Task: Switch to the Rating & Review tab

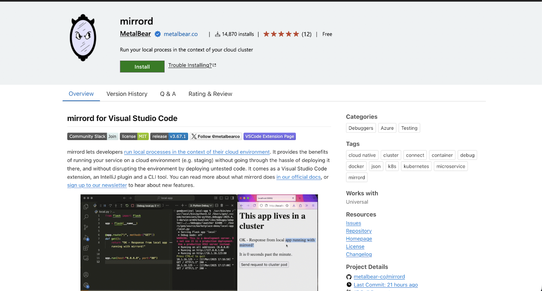Action: pyautogui.click(x=210, y=94)
